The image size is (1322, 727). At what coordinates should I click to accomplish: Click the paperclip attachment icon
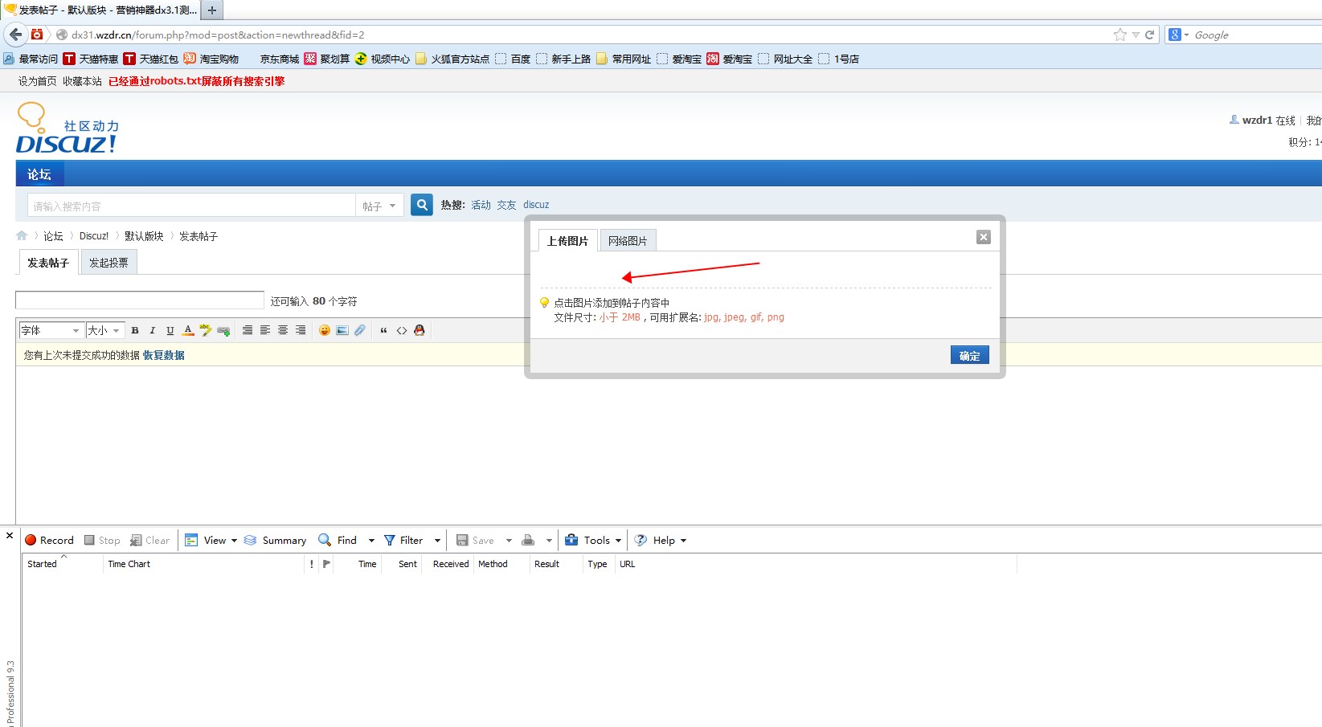tap(360, 330)
